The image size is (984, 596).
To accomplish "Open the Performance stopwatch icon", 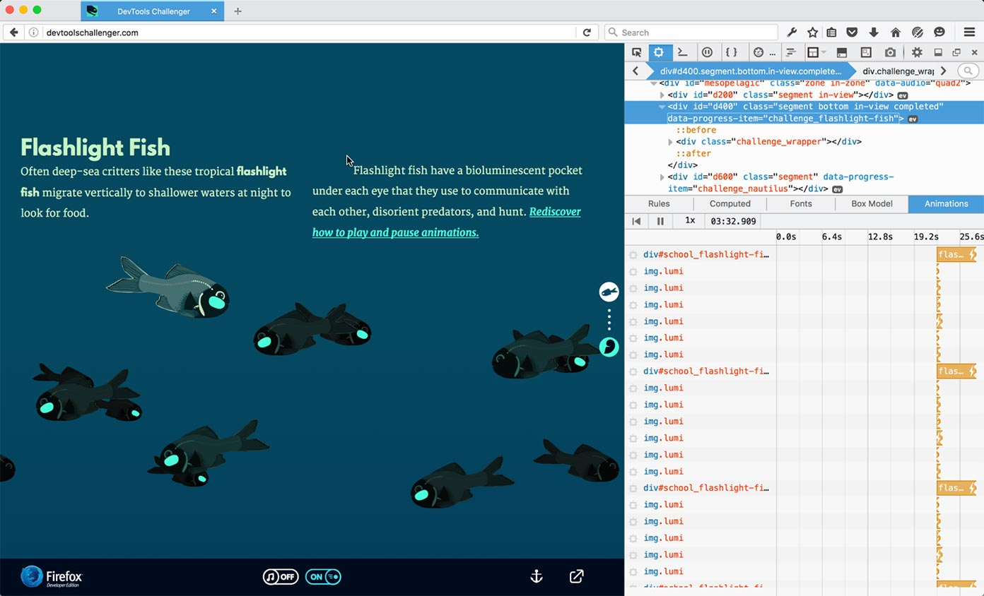I will [758, 52].
